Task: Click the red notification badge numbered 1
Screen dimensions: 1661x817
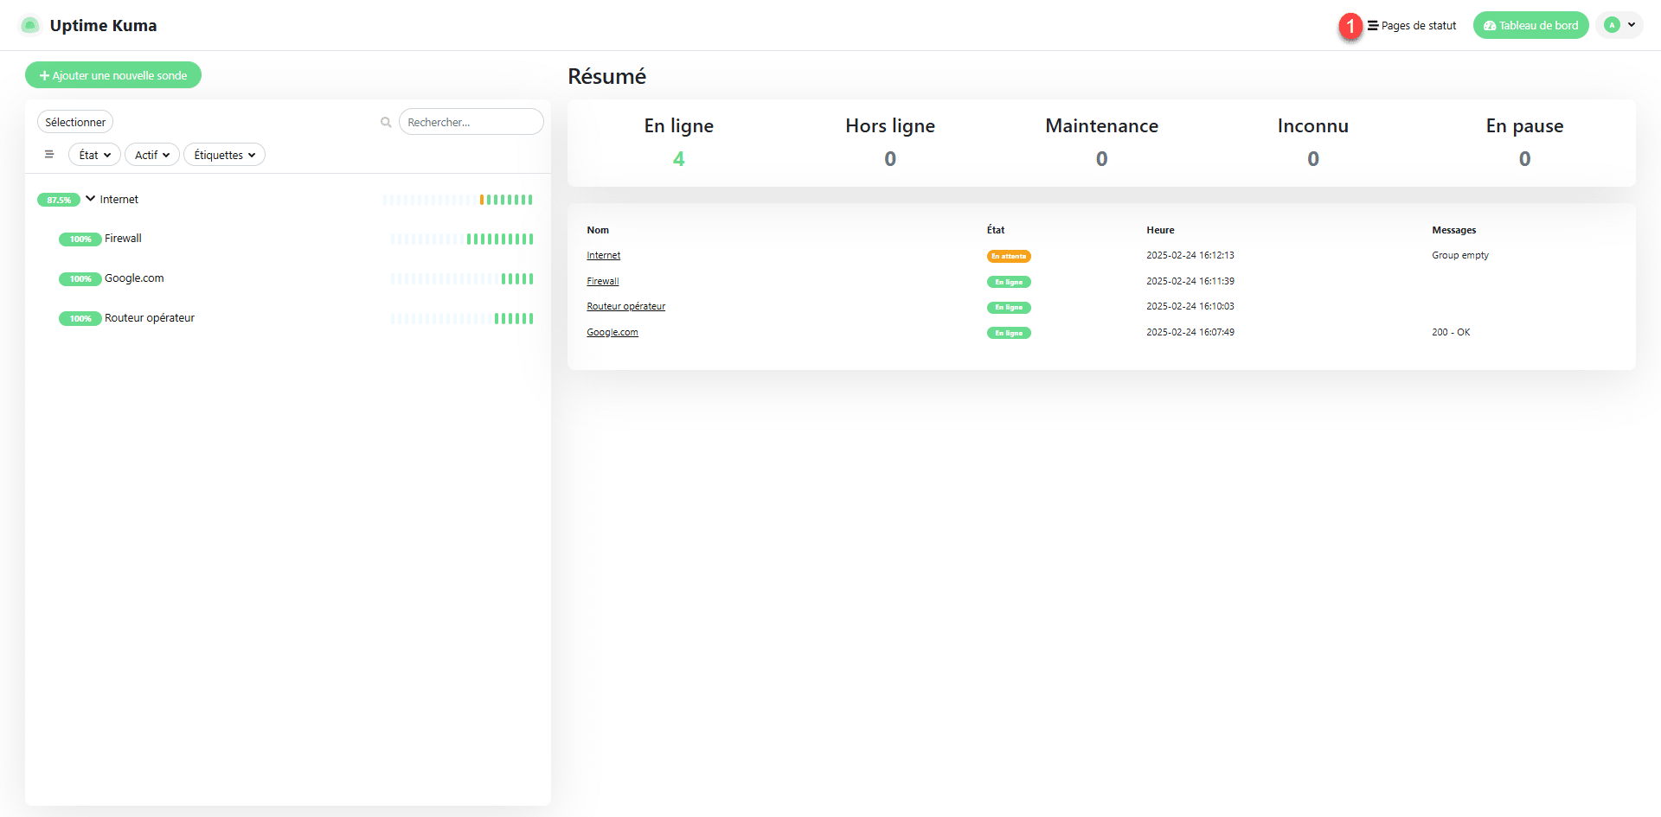Action: point(1350,26)
